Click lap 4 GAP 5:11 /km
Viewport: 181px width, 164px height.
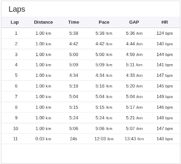click(134, 65)
